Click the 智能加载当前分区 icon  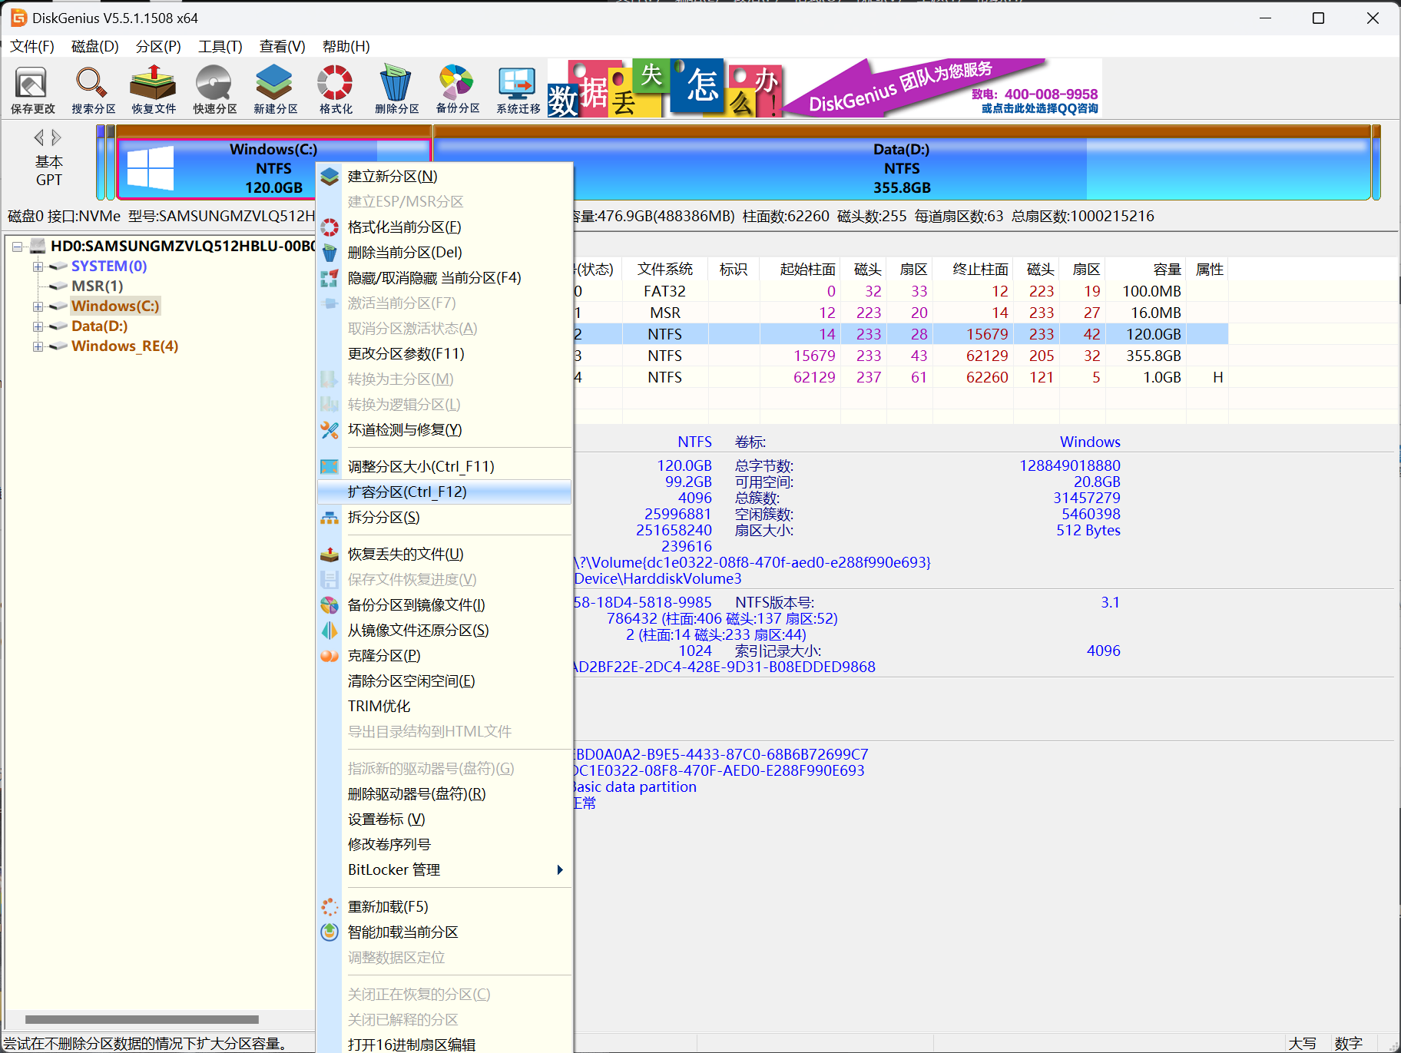click(x=330, y=932)
